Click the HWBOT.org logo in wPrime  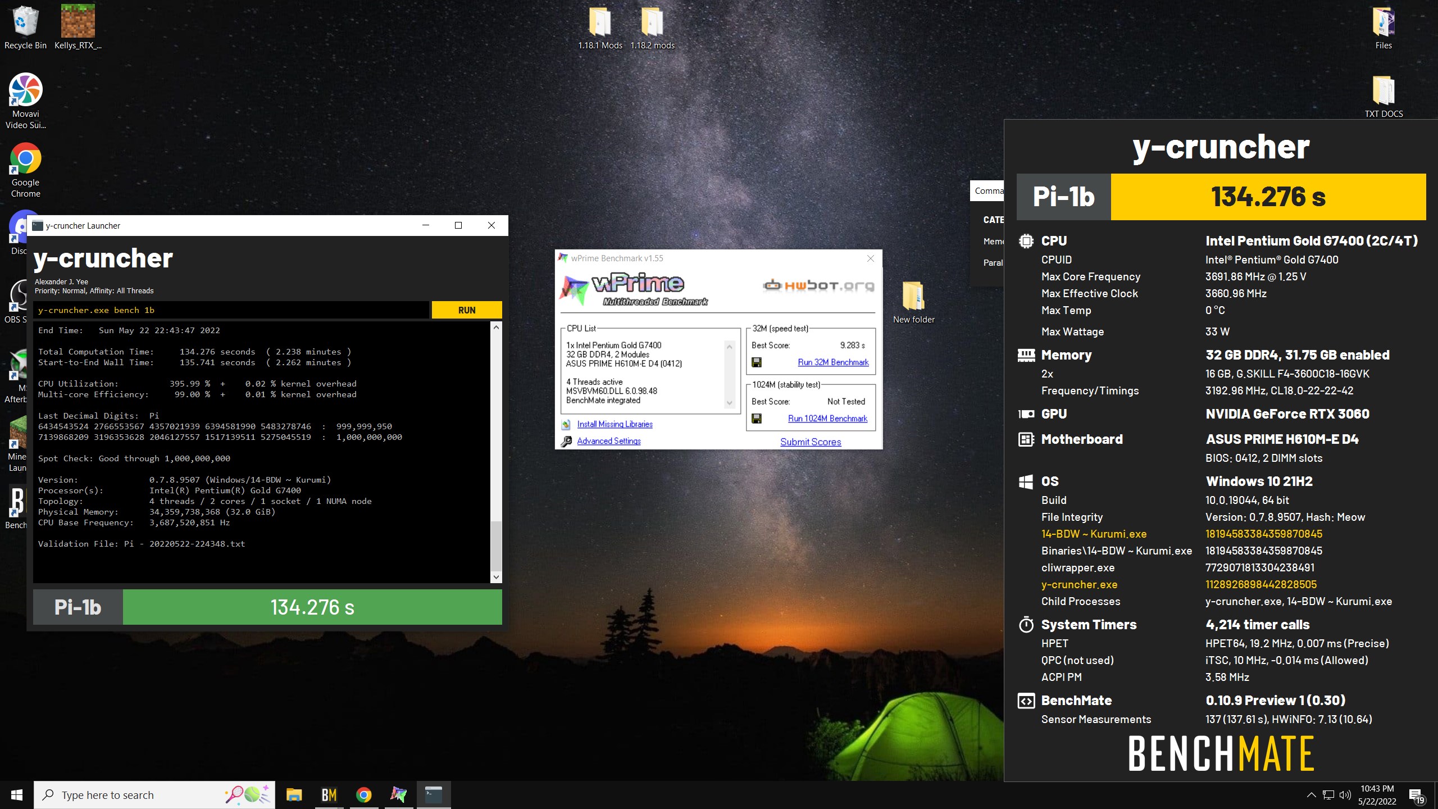pos(818,285)
